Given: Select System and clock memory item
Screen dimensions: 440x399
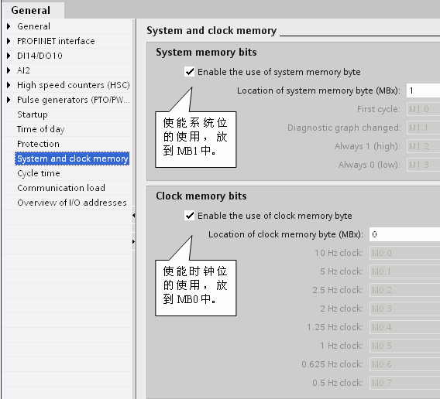Looking at the screenshot, I should pyautogui.click(x=72, y=159).
